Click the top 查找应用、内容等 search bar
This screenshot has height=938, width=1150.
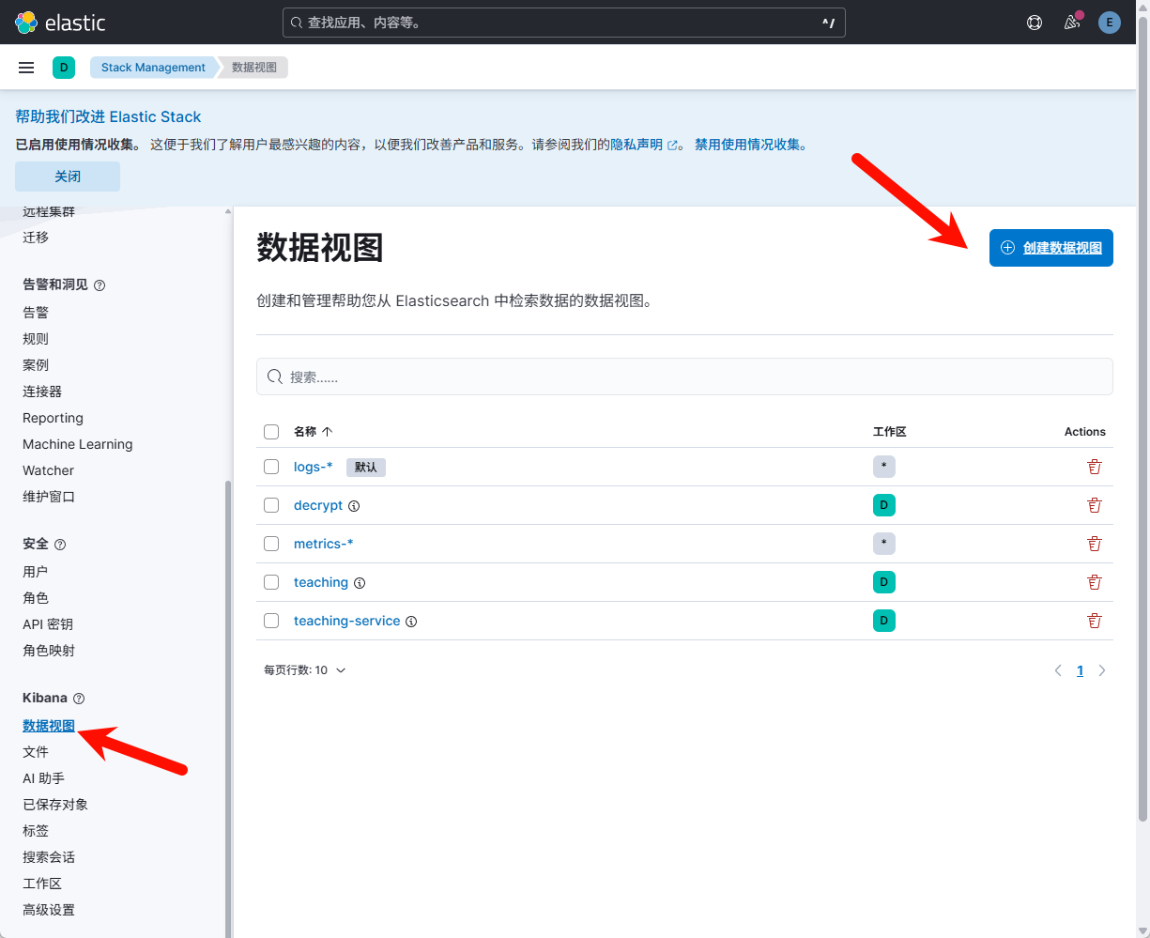564,23
